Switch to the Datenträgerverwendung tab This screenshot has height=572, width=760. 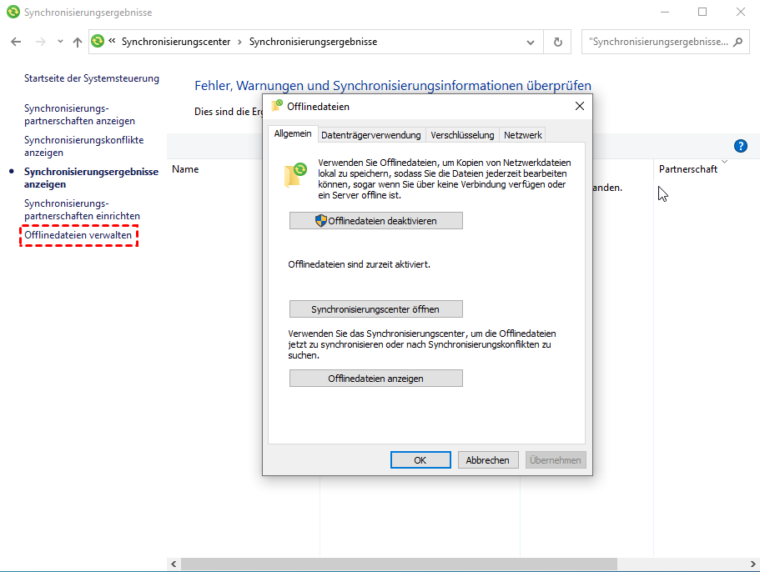tap(370, 135)
